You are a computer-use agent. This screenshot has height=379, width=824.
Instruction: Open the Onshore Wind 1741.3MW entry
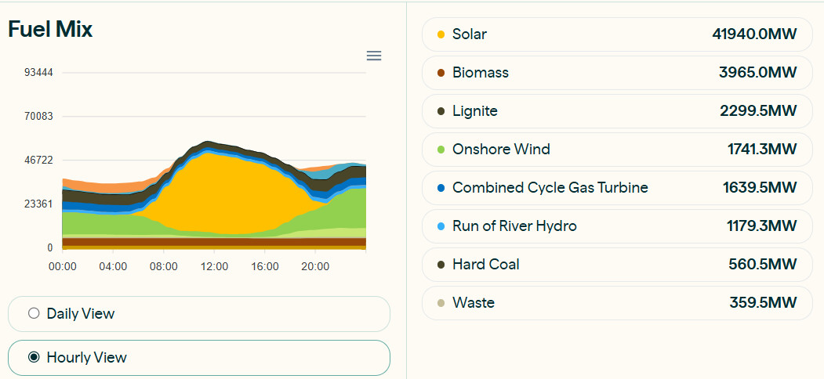coord(618,150)
